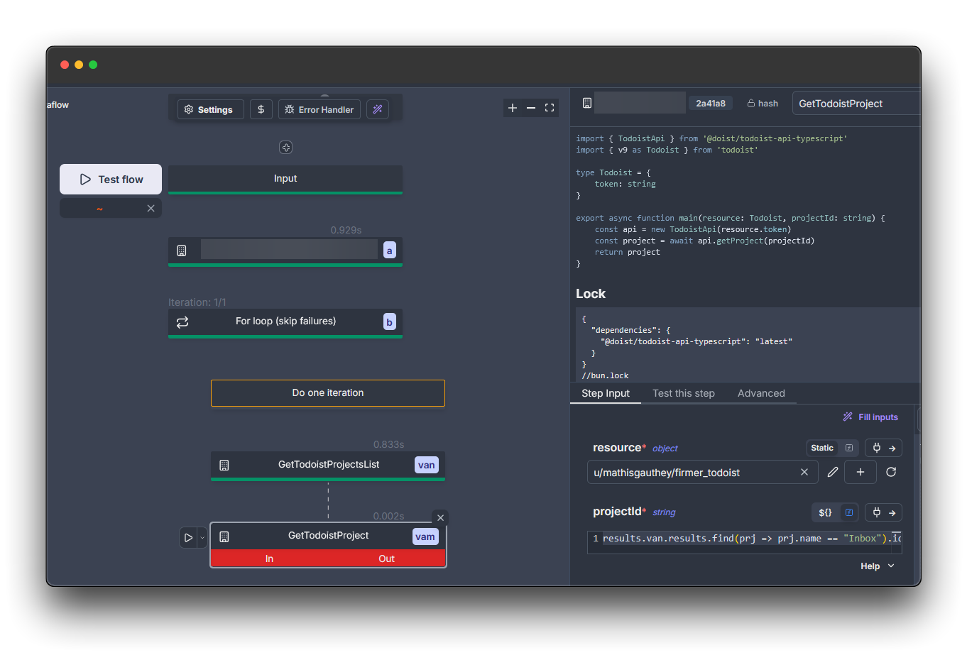Open the Error Handler
The height and width of the screenshot is (655, 967).
click(319, 109)
